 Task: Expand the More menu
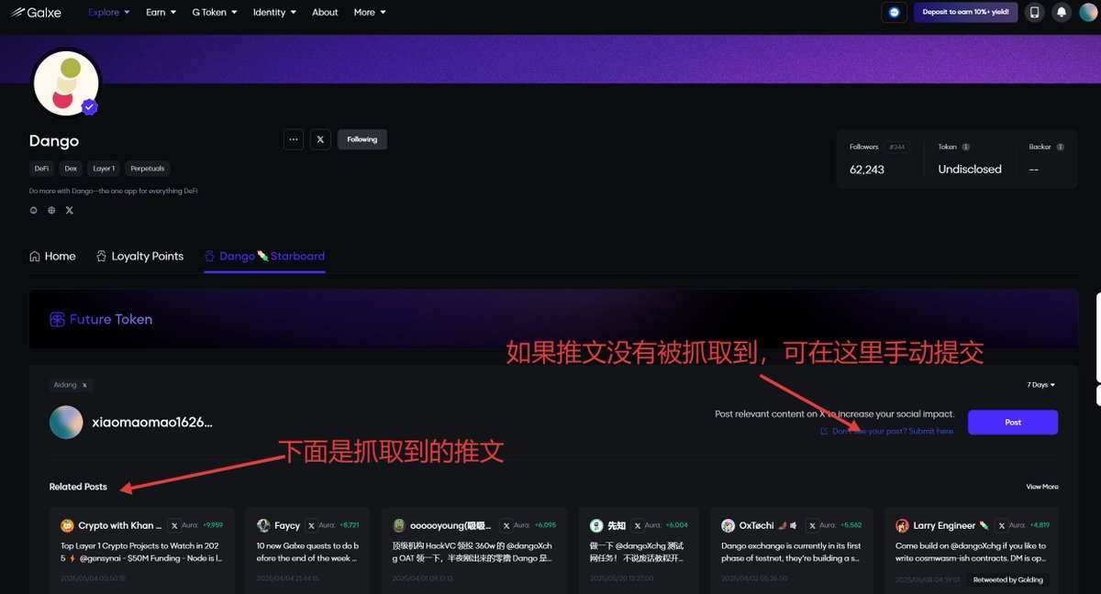click(x=370, y=13)
